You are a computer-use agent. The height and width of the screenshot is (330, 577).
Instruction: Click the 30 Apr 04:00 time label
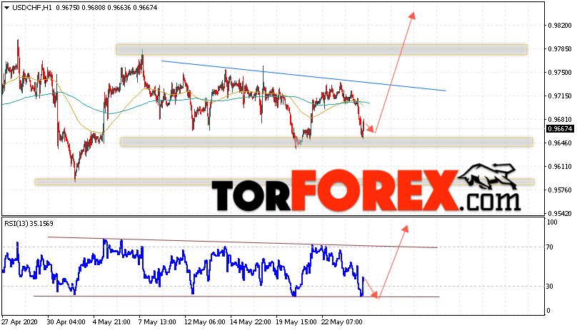pos(66,322)
